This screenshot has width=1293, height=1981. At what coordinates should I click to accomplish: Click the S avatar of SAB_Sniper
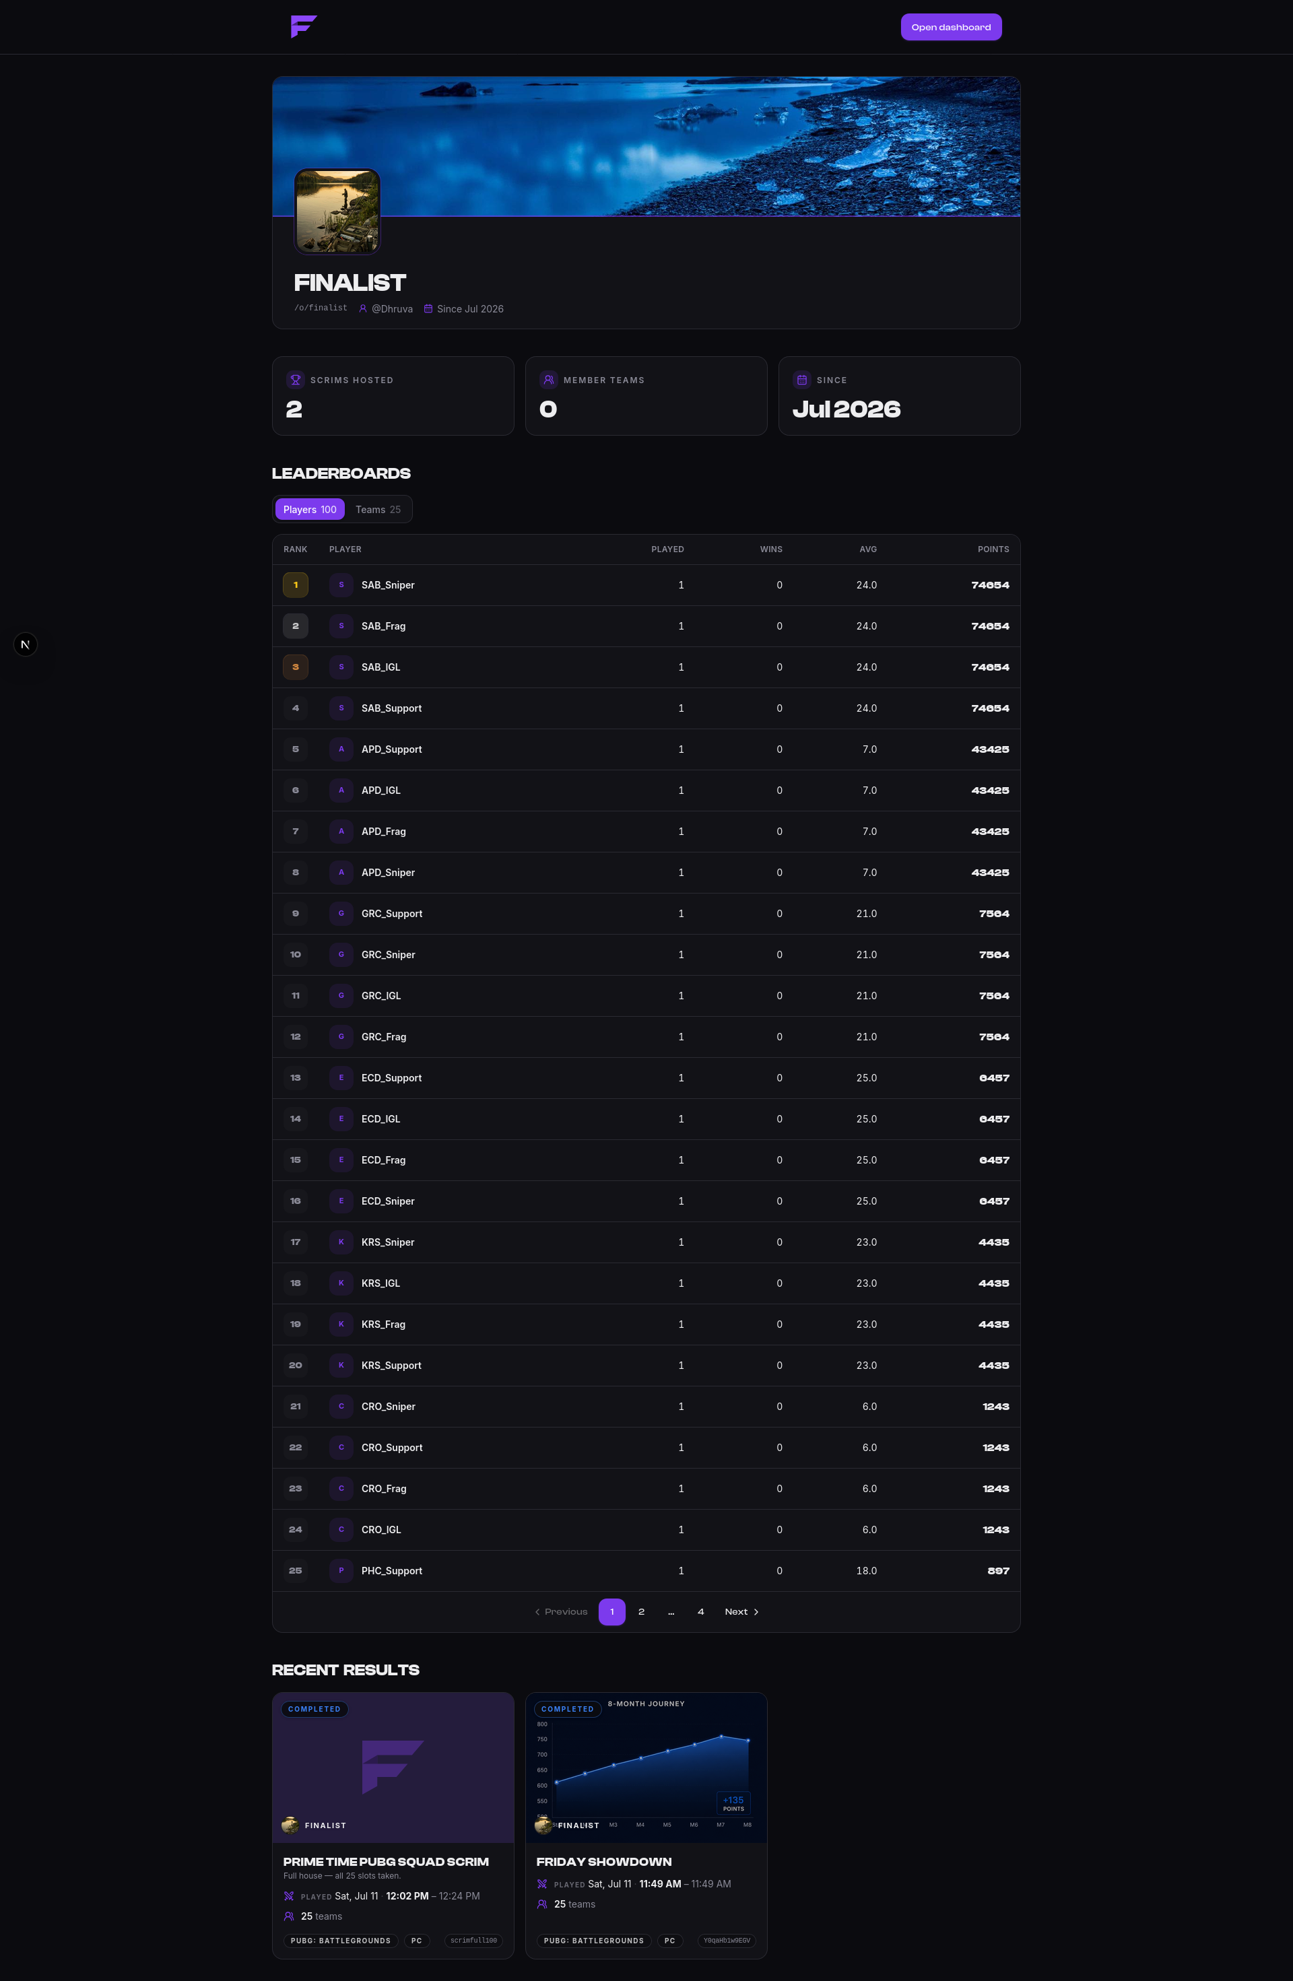341,585
